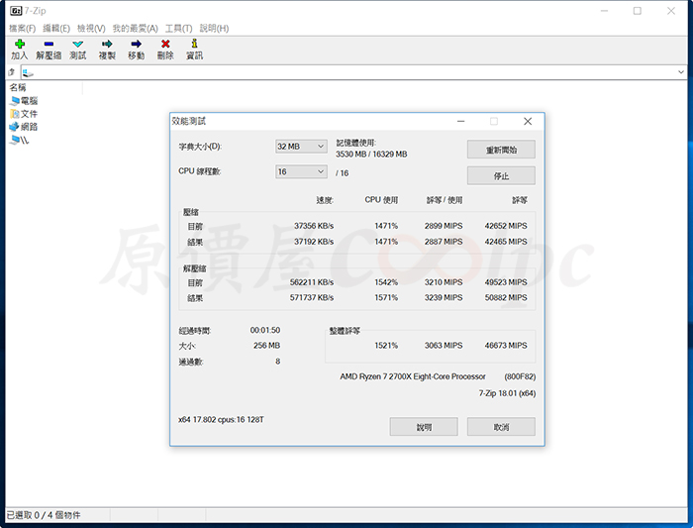This screenshot has width=693, height=528.
Task: Click compression current speed 37356 KB/s
Action: click(x=314, y=226)
